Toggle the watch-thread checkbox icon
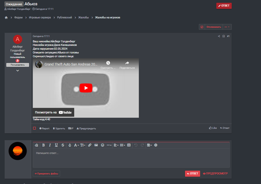Screen dimensions: 261x184 (202, 27)
